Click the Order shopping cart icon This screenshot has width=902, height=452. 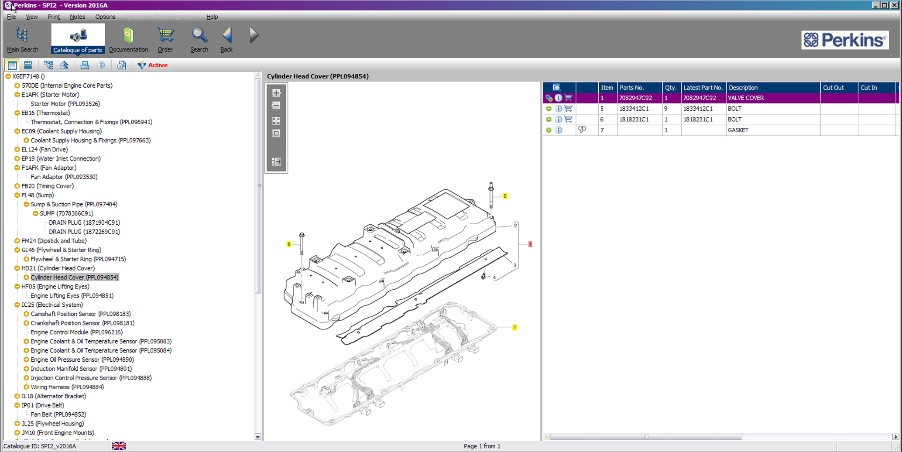(x=165, y=40)
